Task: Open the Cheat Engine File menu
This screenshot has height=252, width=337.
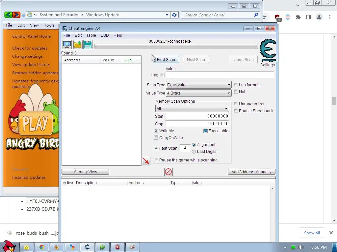Action: point(66,35)
